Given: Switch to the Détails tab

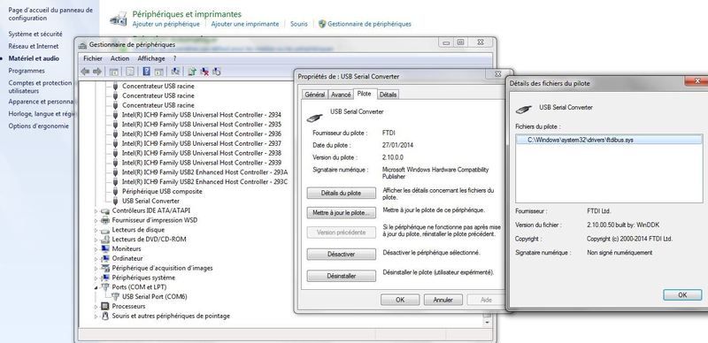Looking at the screenshot, I should [388, 95].
